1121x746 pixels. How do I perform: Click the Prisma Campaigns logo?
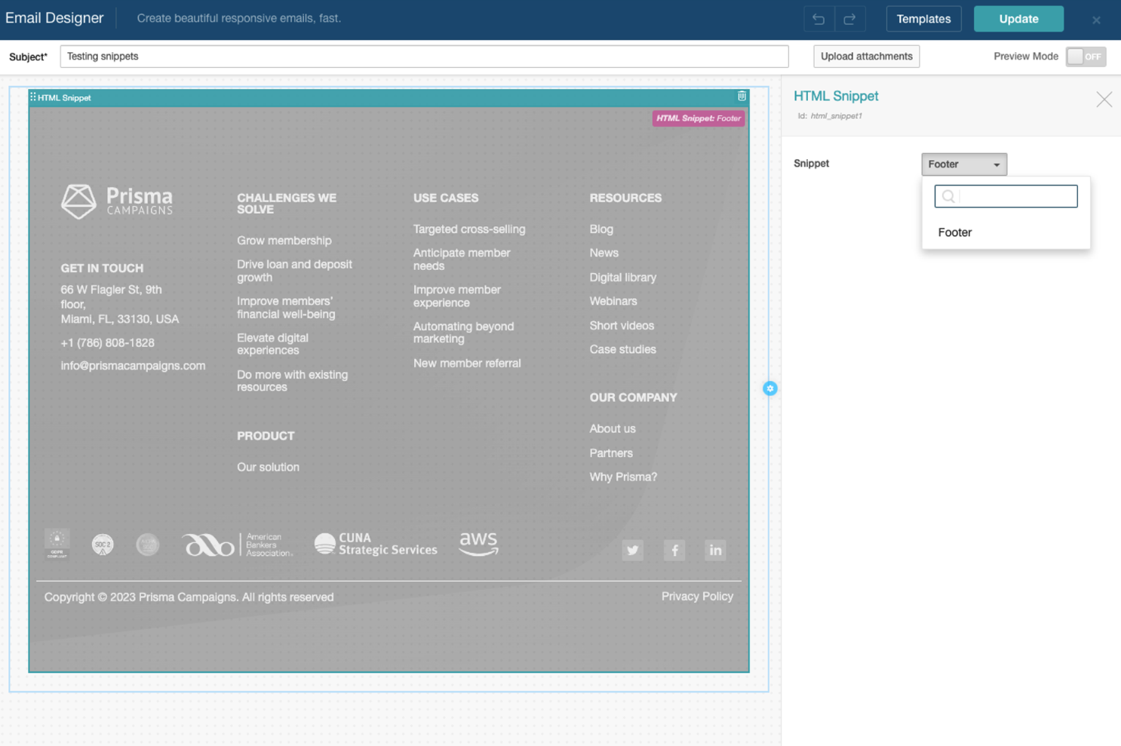click(x=117, y=201)
